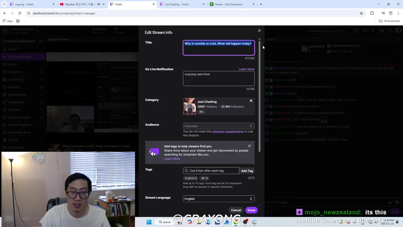Click the browser Back arrow
This screenshot has width=403, height=227.
(x=4, y=13)
